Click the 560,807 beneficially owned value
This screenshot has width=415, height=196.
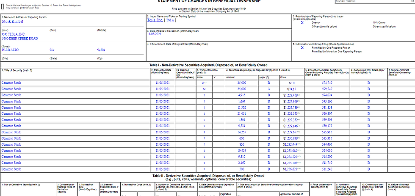pyautogui.click(x=327, y=114)
